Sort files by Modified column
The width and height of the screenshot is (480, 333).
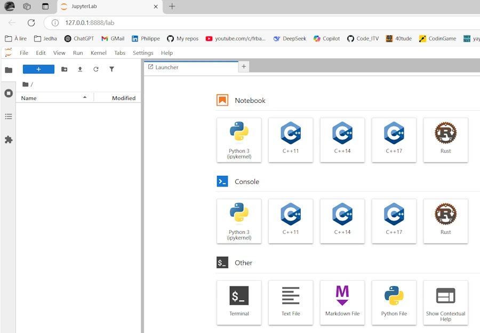pyautogui.click(x=117, y=98)
